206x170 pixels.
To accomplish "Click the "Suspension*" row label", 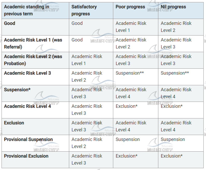I will (x=17, y=90).
